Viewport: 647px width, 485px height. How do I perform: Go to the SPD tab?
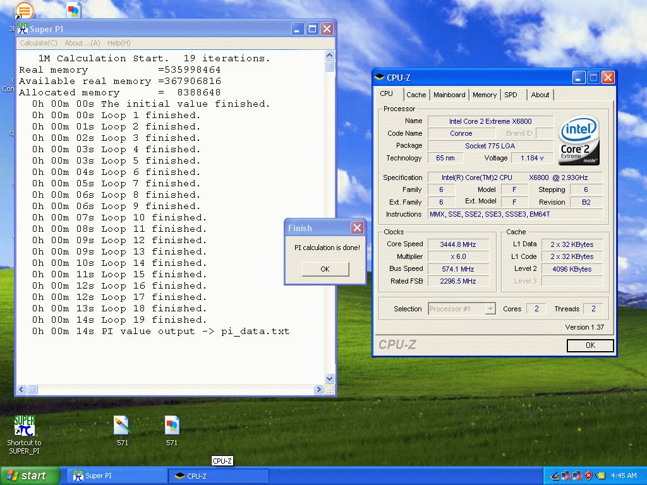coord(511,95)
